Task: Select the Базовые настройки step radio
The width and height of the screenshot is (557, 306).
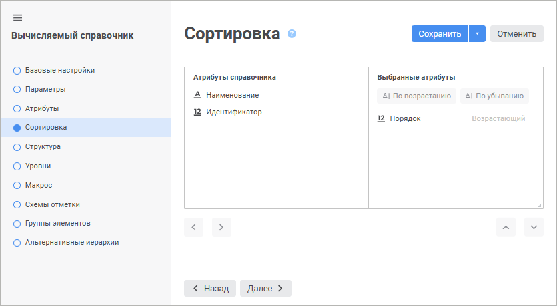Action: pos(17,70)
